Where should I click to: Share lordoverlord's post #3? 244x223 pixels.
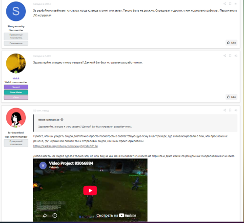(x=224, y=110)
